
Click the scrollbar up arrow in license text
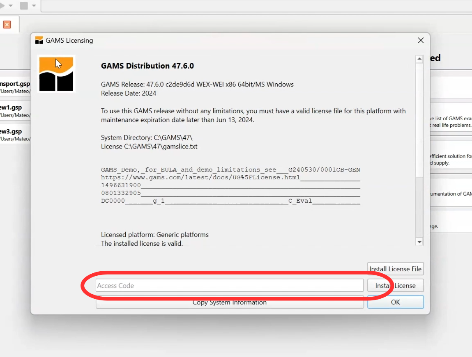[x=419, y=59]
